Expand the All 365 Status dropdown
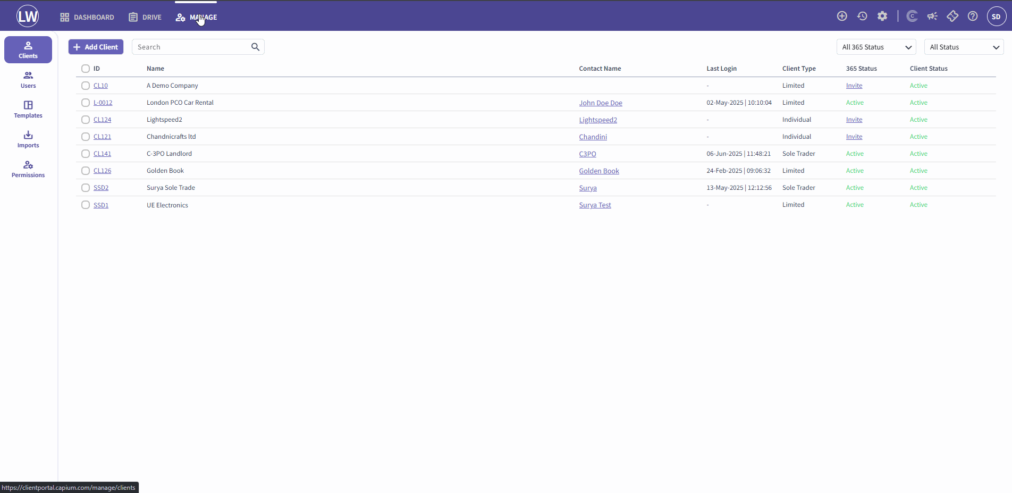The height and width of the screenshot is (493, 1012). [x=876, y=47]
